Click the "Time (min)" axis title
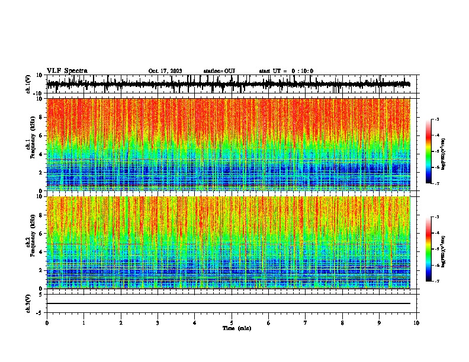The width and height of the screenshot is (469, 362). [x=237, y=328]
